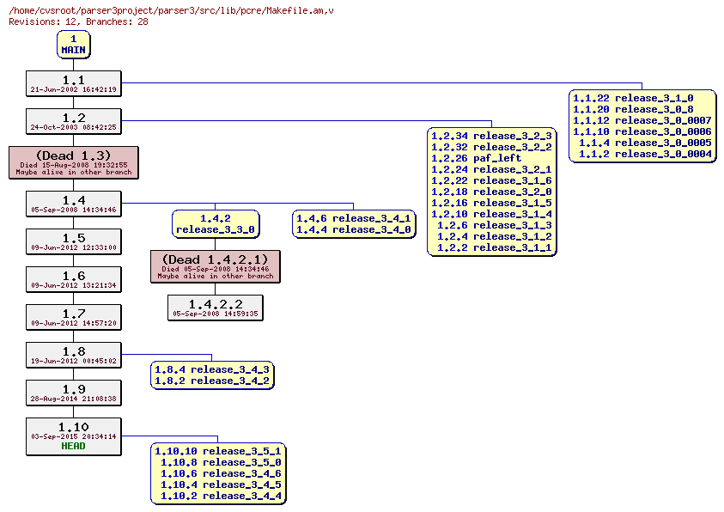Screen dimensions: 724x512
Task: Open branch 1.1.10 release_3_0_0006
Action: [642, 131]
